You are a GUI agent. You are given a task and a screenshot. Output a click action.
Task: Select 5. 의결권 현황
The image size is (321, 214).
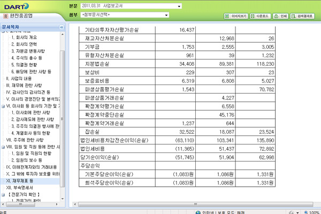[x=24, y=65]
